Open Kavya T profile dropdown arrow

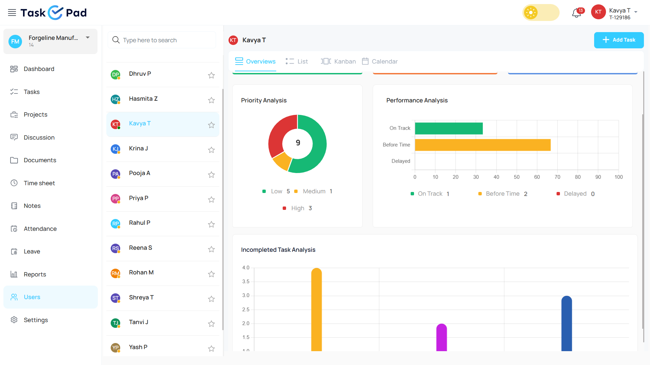point(636,12)
